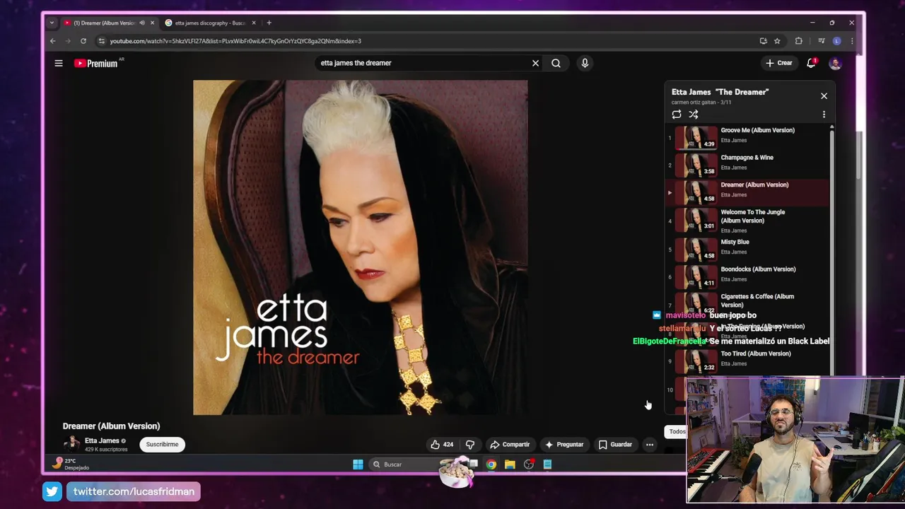Screen dimensions: 905x509
Task: Open more actions ellipsis below video
Action: tap(650, 445)
